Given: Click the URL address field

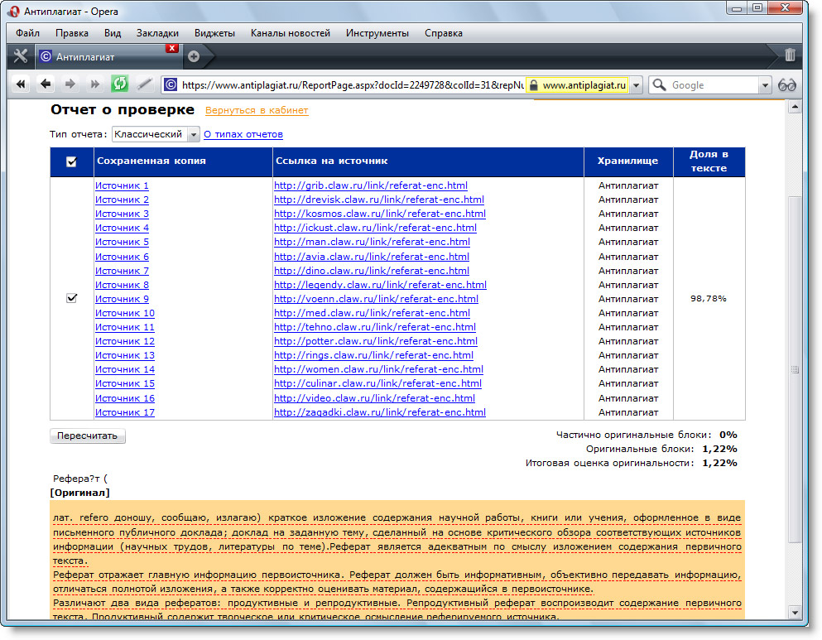Looking at the screenshot, I should coord(353,85).
